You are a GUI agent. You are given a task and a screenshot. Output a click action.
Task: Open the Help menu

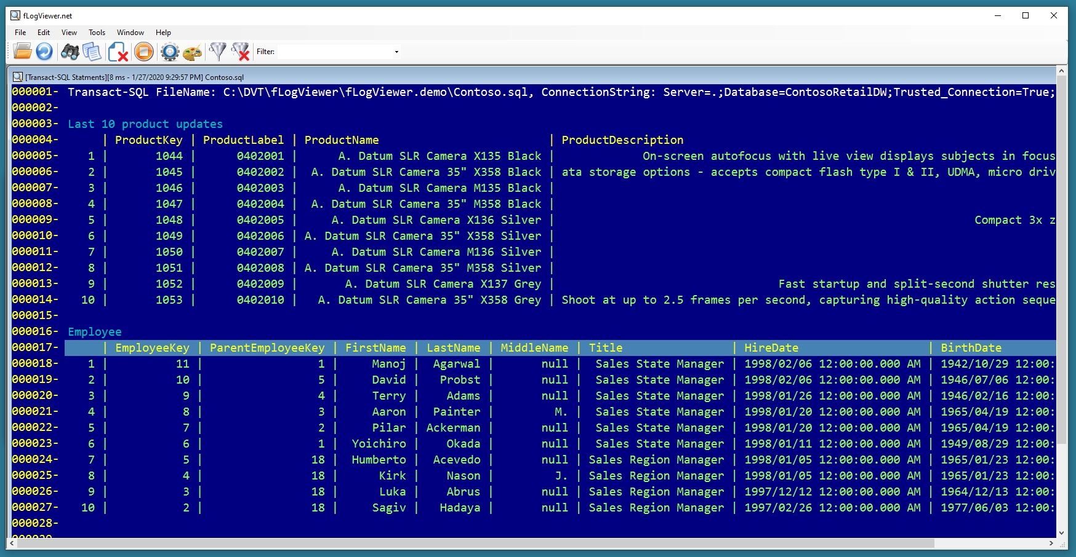(x=163, y=33)
